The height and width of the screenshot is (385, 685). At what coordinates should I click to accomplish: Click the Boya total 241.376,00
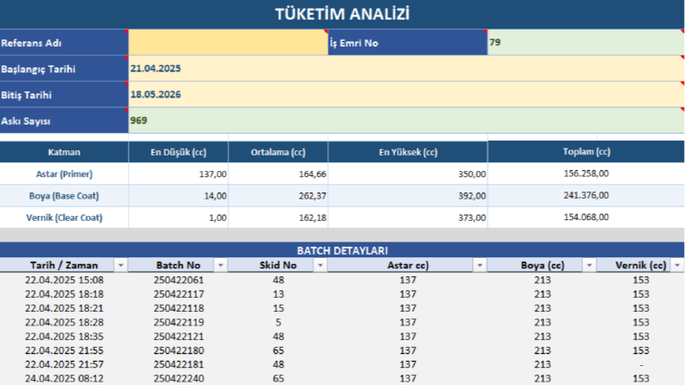pos(586,195)
